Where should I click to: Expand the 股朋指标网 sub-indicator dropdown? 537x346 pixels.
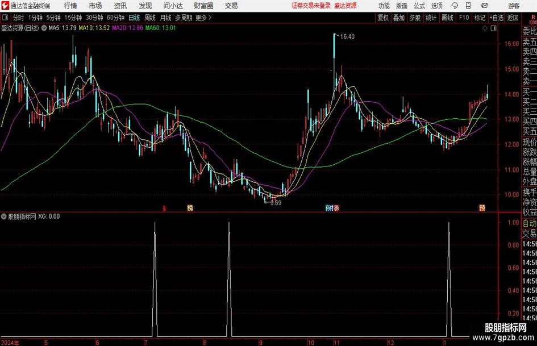4,216
